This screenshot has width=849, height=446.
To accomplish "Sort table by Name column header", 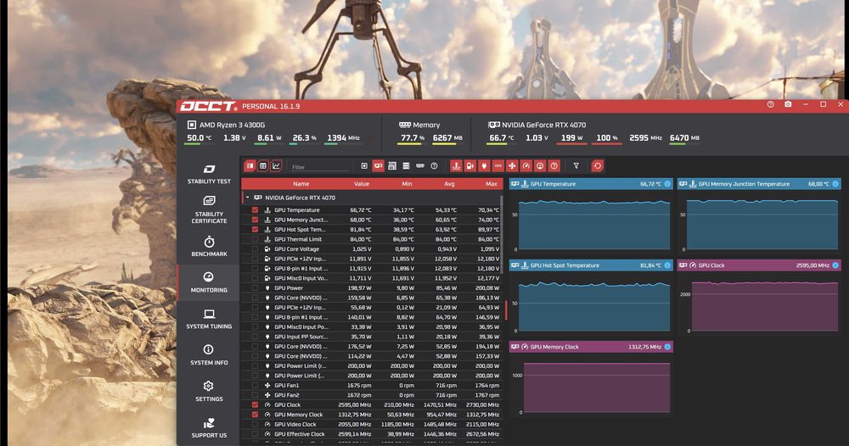I will pos(301,184).
